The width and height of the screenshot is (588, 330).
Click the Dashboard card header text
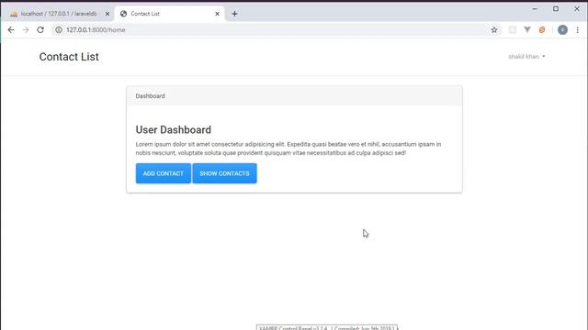click(x=150, y=96)
